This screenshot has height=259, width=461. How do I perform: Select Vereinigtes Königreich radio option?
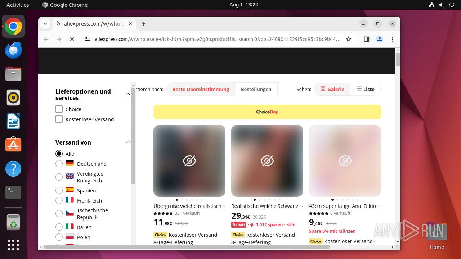pos(59,177)
